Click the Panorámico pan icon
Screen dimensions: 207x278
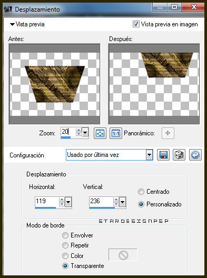coord(168,133)
